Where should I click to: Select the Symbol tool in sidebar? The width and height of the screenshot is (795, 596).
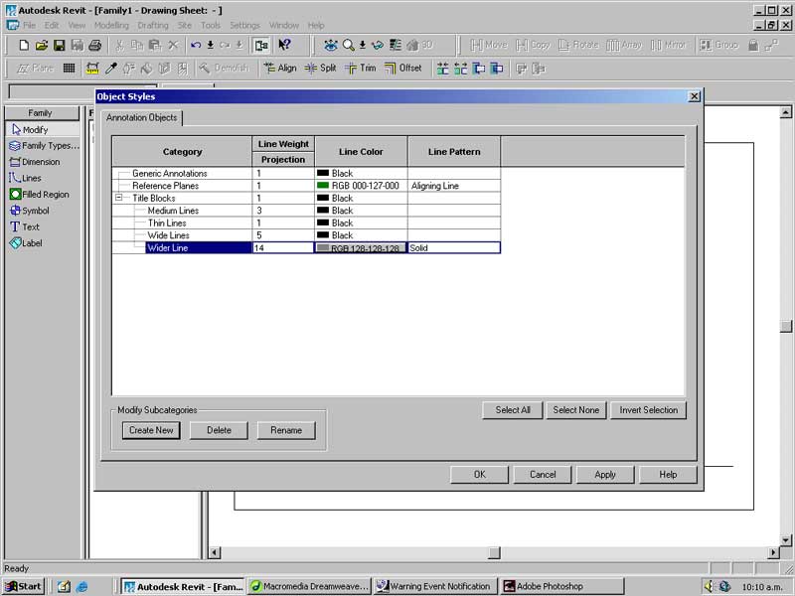30,211
